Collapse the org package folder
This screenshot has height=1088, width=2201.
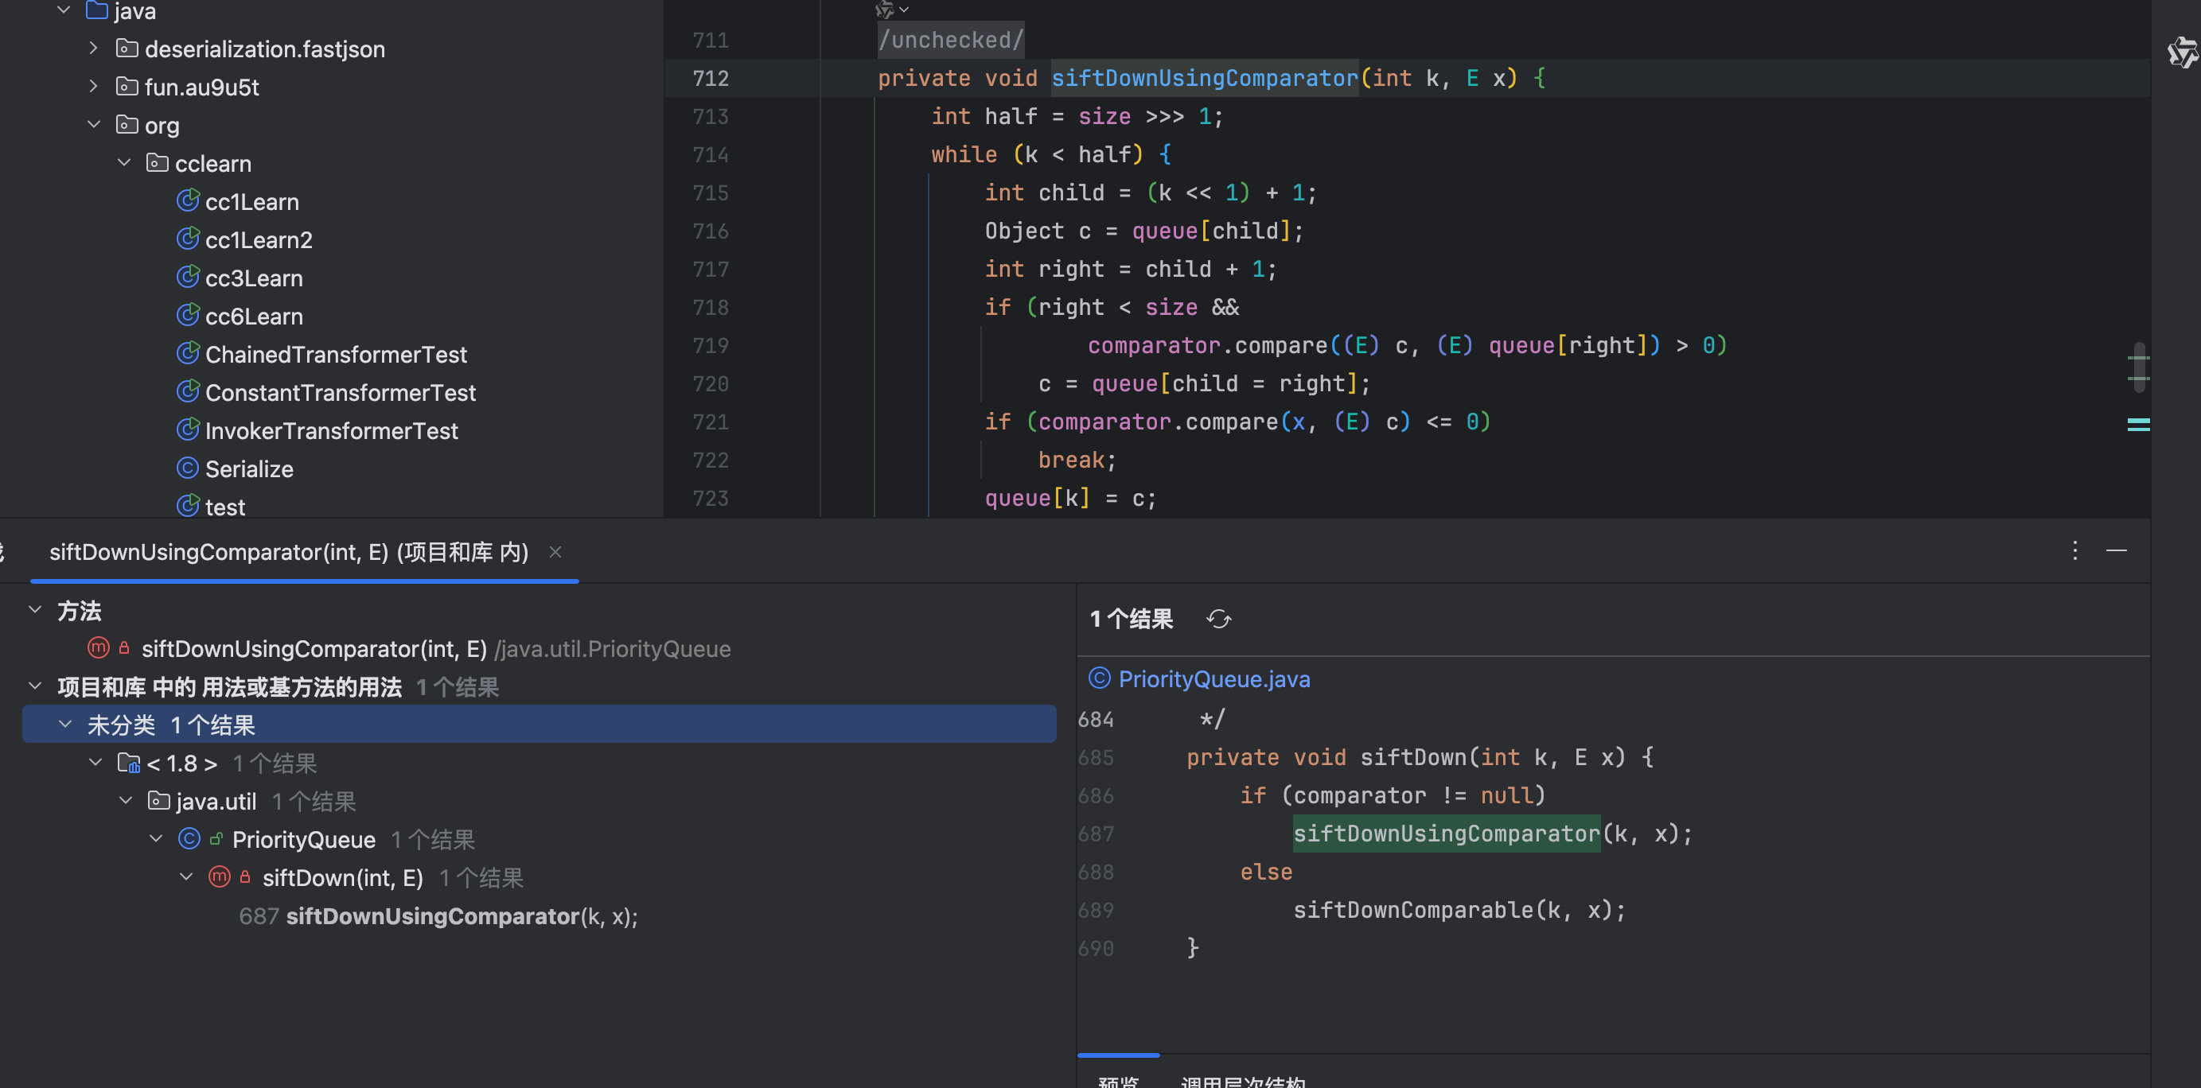[x=94, y=125]
